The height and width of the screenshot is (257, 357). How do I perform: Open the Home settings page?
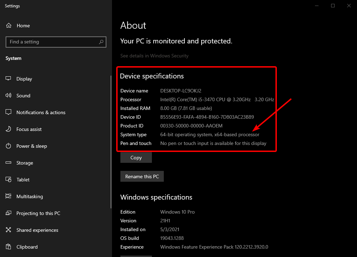pos(56,26)
